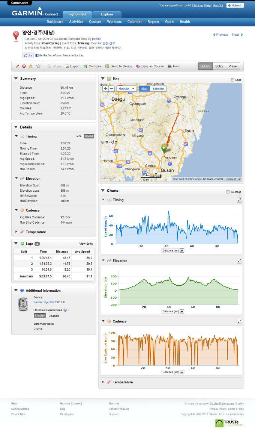Go to Dashboard menu

(x=55, y=22)
